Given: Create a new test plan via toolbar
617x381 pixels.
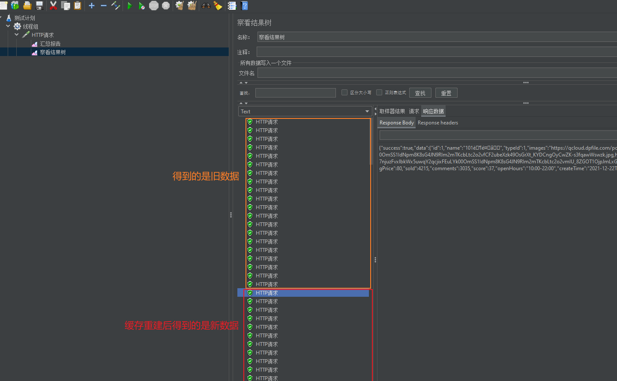Looking at the screenshot, I should tap(3, 6).
